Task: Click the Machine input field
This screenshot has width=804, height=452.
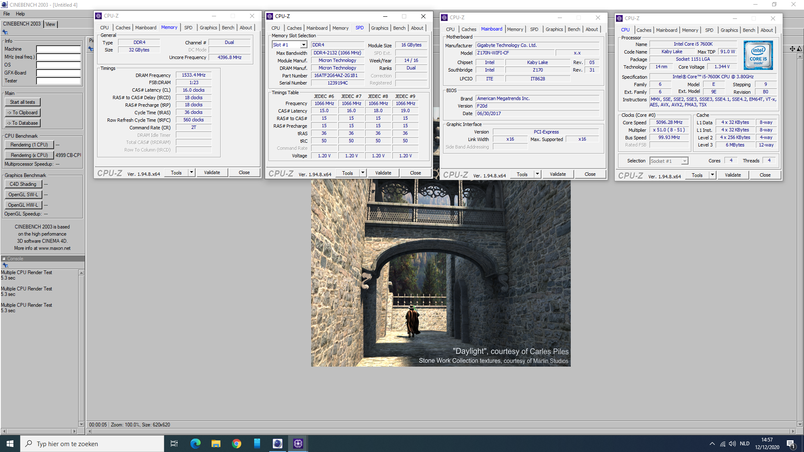Action: [58, 49]
